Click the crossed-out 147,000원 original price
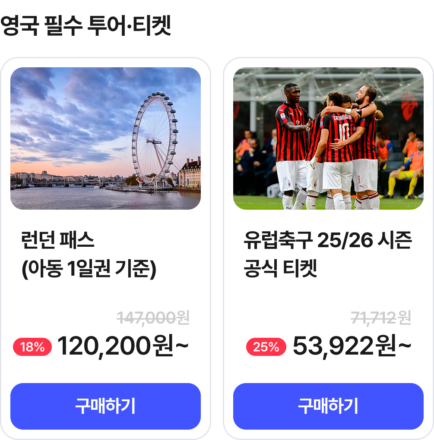 (x=153, y=318)
